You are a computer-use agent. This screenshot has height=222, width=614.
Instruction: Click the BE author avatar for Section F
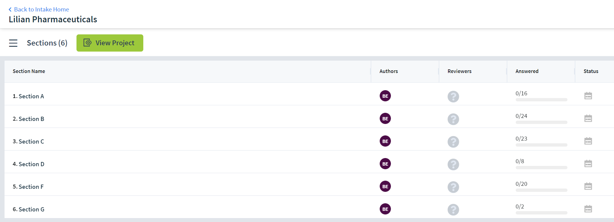385,186
